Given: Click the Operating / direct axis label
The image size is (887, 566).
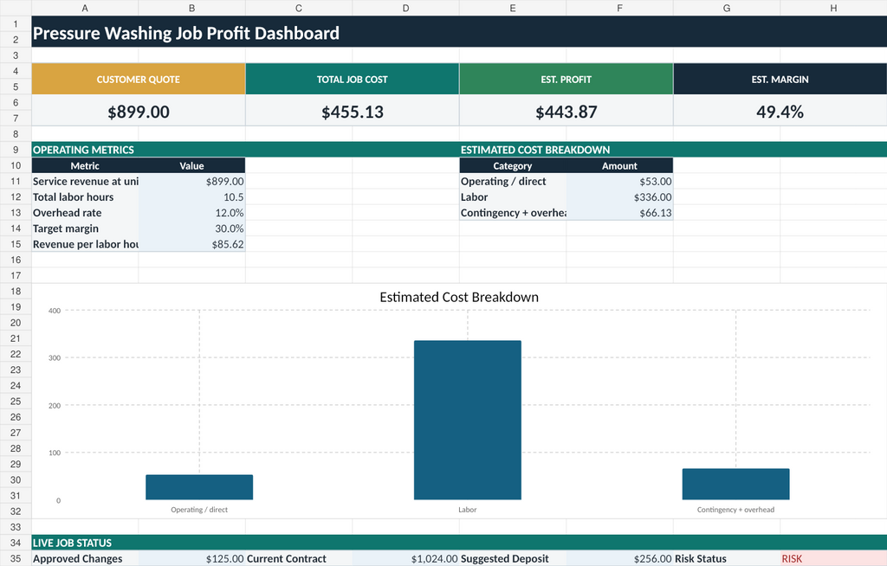Looking at the screenshot, I should click(x=199, y=510).
